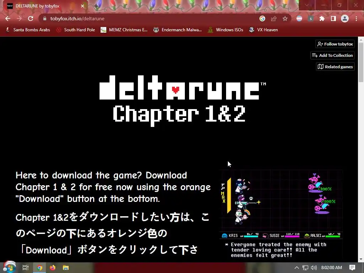This screenshot has height=273, width=364.
Task: Click the battle screenshot thumbnail
Action: 281,215
